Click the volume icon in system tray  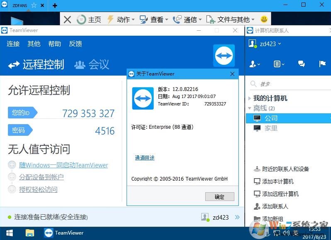286,233
